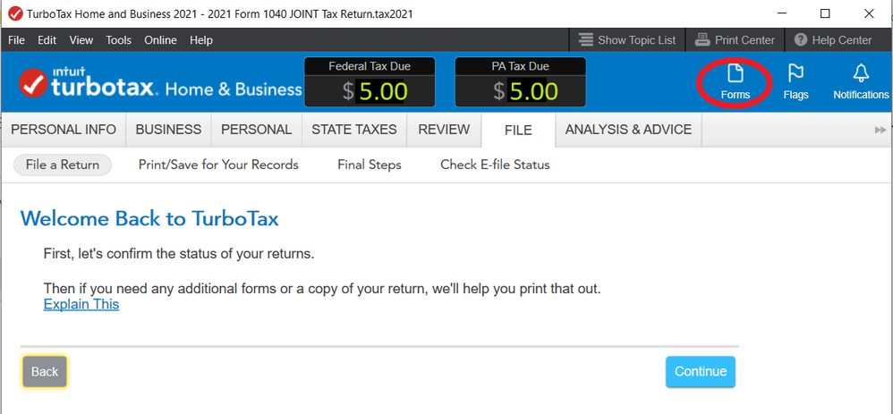The height and width of the screenshot is (414, 893).
Task: Select the File a Return sub-tab
Action: [63, 165]
